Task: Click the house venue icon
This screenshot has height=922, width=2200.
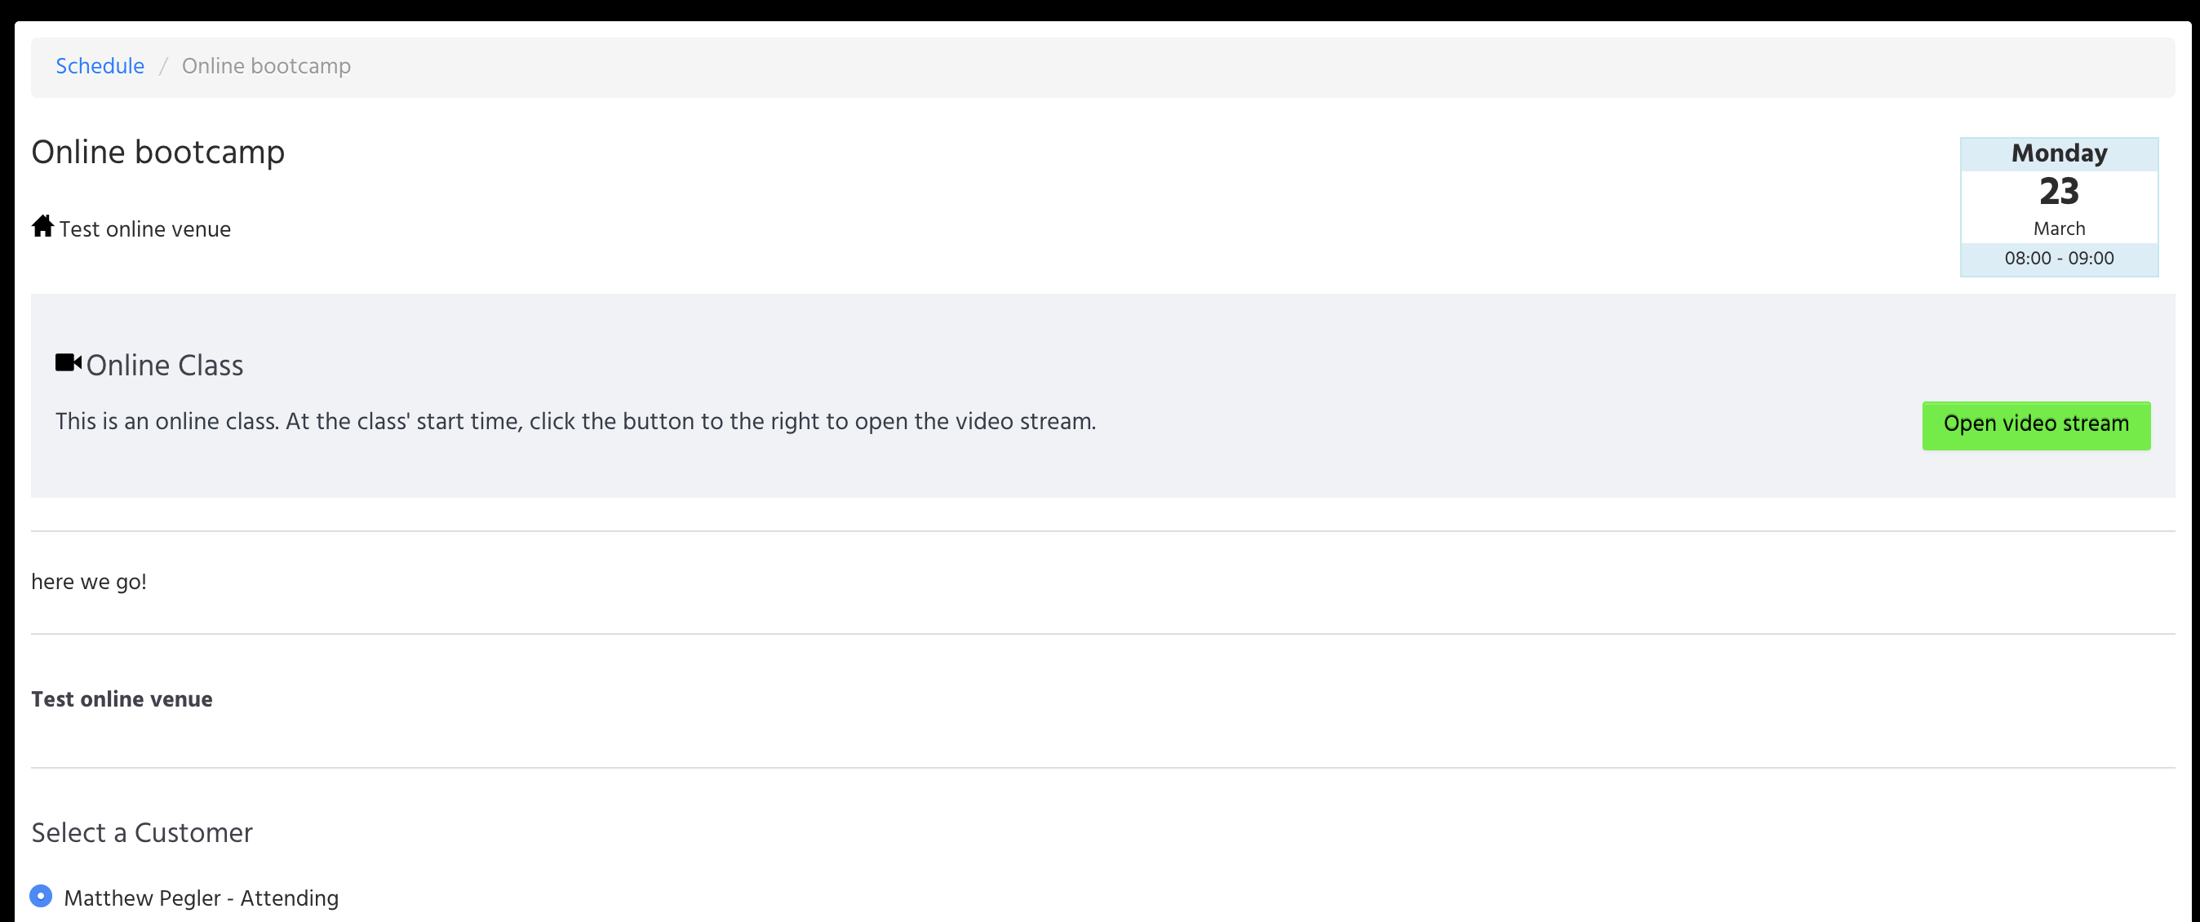Action: pyautogui.click(x=42, y=226)
